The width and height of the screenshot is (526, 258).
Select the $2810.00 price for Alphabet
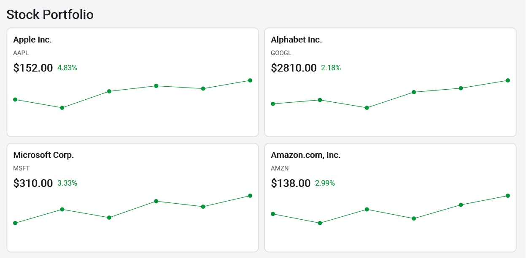point(293,68)
